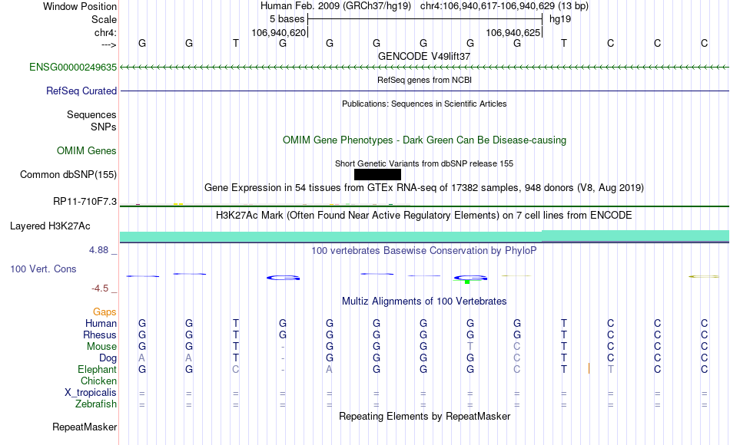Click 'RefSeq genes from NCBI' title
730x445 pixels.
click(424, 80)
